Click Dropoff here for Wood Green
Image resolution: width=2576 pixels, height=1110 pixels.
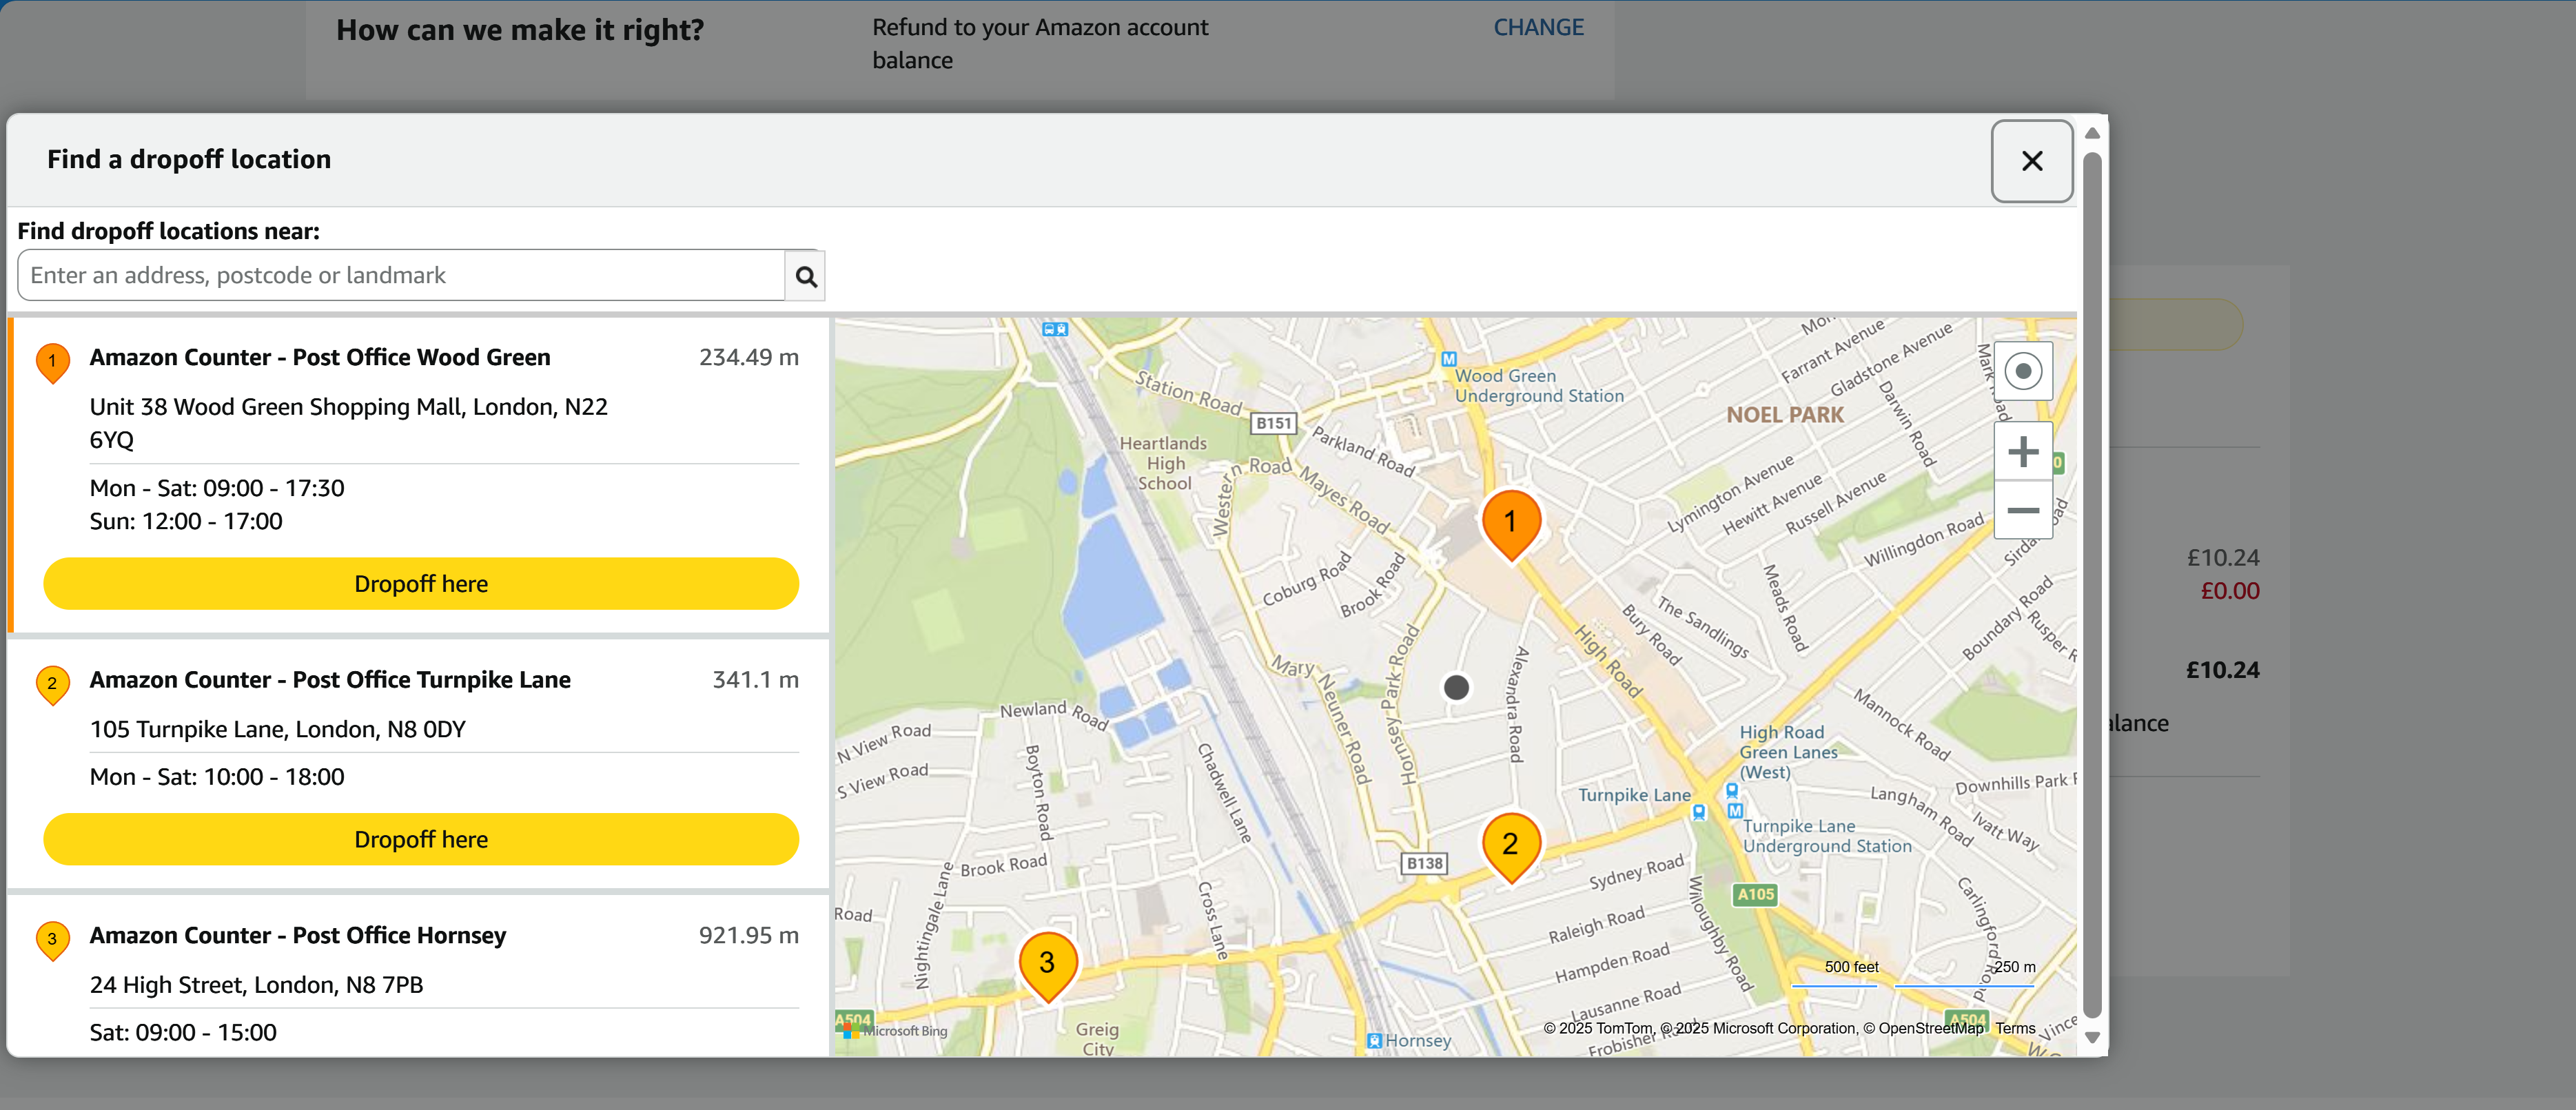pyautogui.click(x=421, y=584)
